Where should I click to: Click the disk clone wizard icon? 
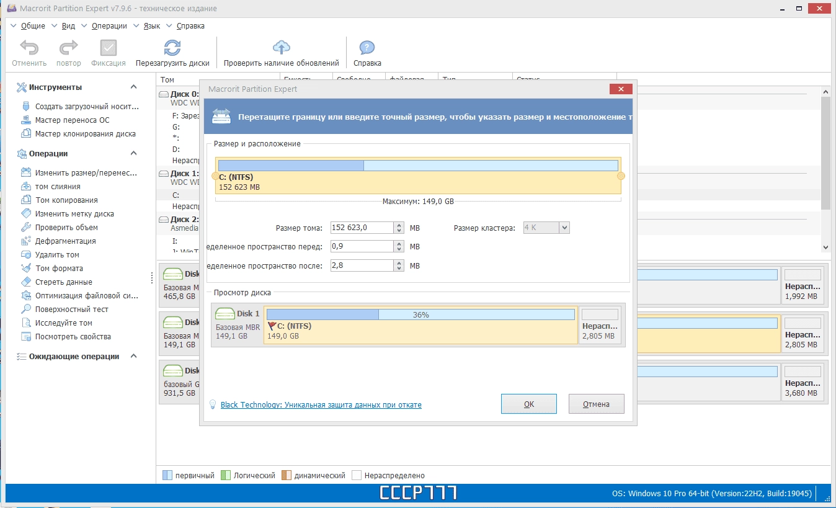pos(25,134)
